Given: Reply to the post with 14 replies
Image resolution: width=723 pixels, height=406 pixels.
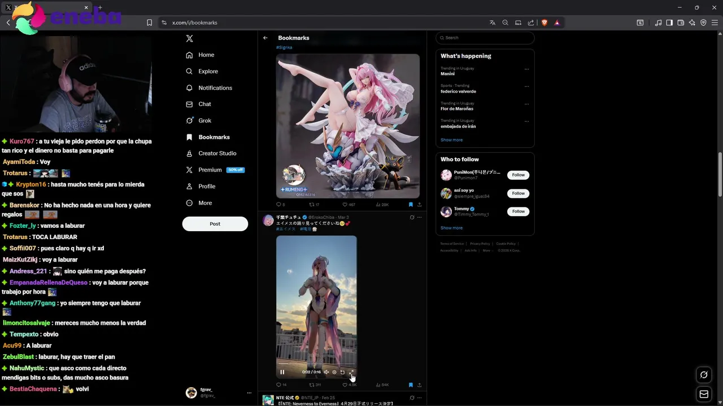Looking at the screenshot, I should click(281, 385).
